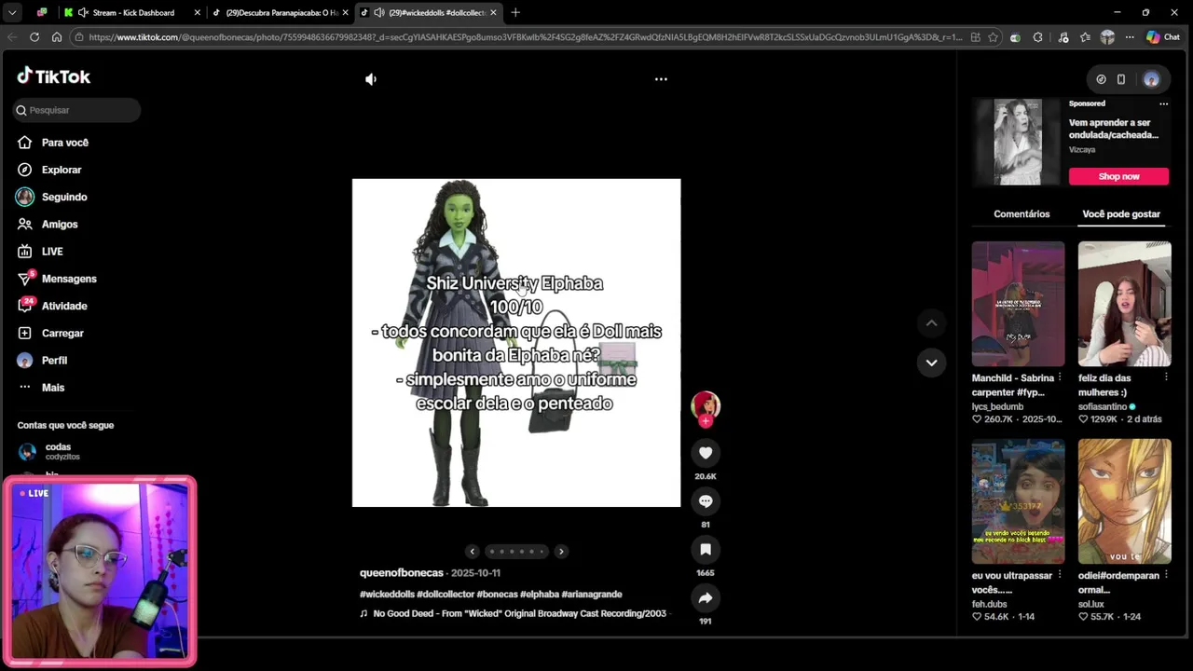Open Manchild Sabrina Carpenter video thumbnail
The width and height of the screenshot is (1193, 671).
(x=1018, y=304)
